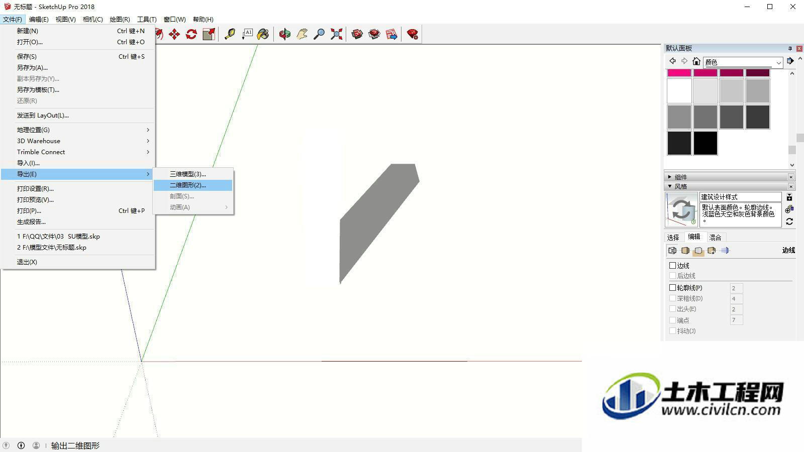Open the Background settings cube icon
804x452 pixels.
pyautogui.click(x=698, y=251)
